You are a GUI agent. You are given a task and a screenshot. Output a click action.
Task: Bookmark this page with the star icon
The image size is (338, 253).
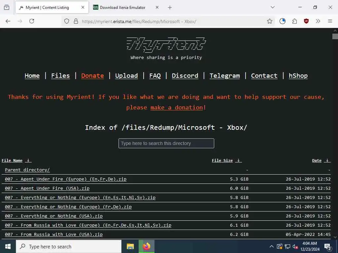click(269, 21)
